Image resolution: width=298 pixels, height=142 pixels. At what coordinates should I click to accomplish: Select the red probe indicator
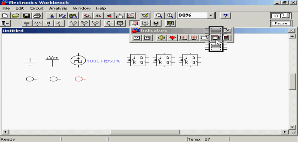(x=173, y=38)
